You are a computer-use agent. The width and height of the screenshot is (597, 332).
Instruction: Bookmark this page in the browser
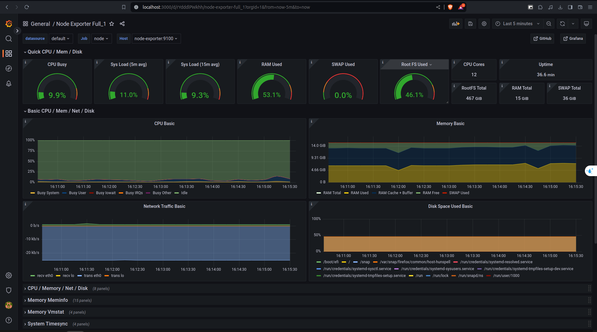pyautogui.click(x=124, y=7)
